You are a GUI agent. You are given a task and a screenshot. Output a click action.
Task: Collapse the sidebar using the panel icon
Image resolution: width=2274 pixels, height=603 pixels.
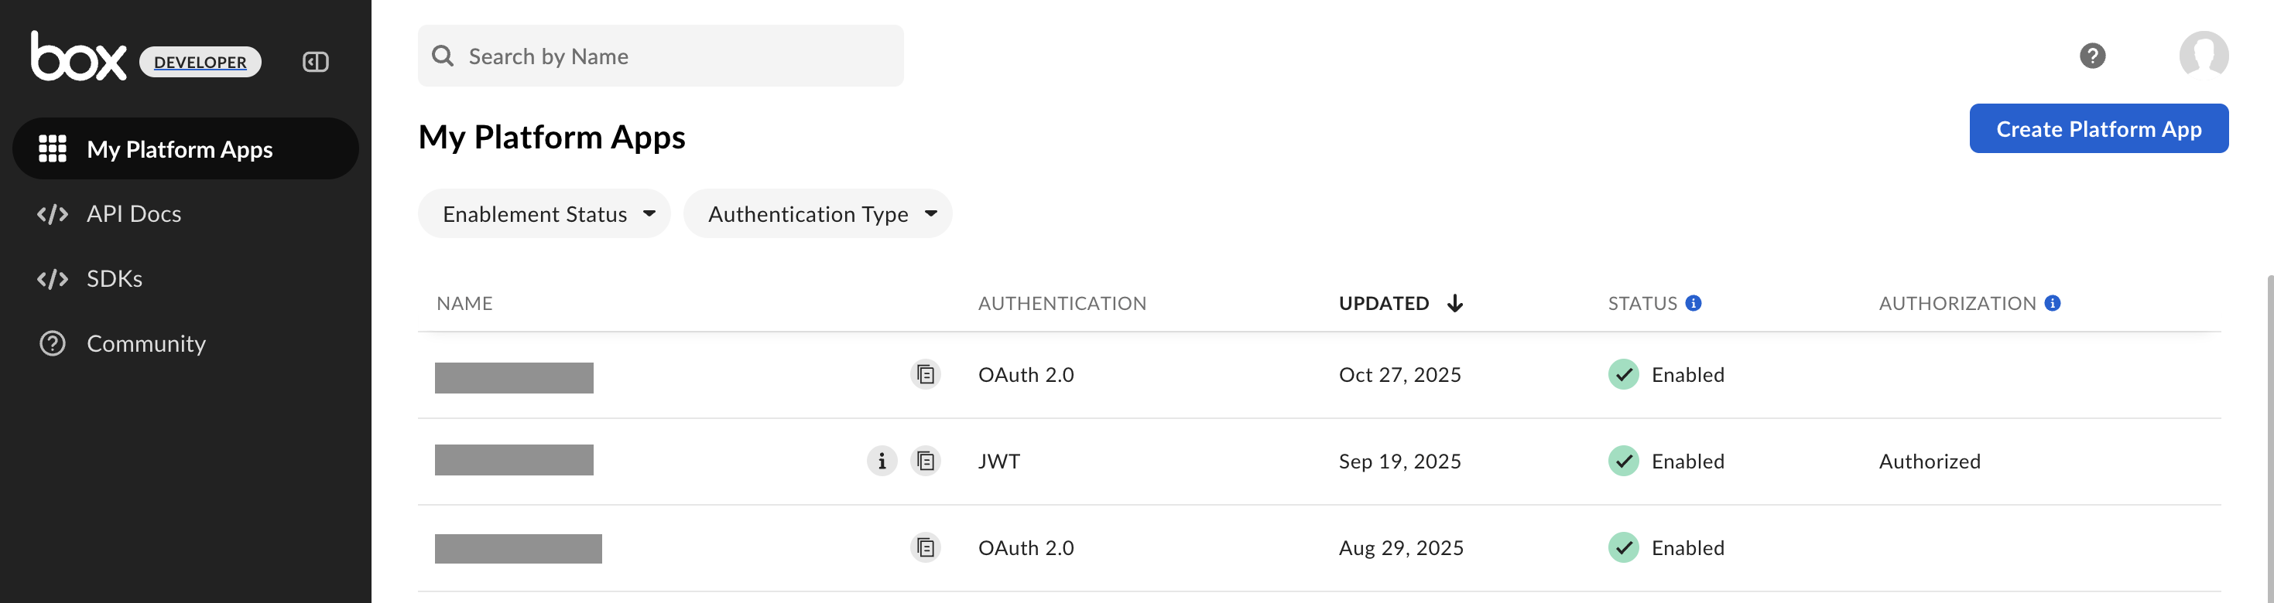point(315,62)
